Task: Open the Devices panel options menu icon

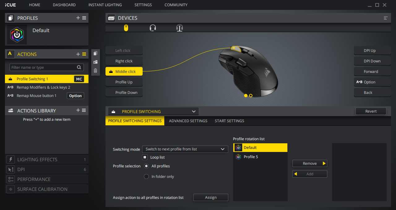Action: (x=385, y=18)
